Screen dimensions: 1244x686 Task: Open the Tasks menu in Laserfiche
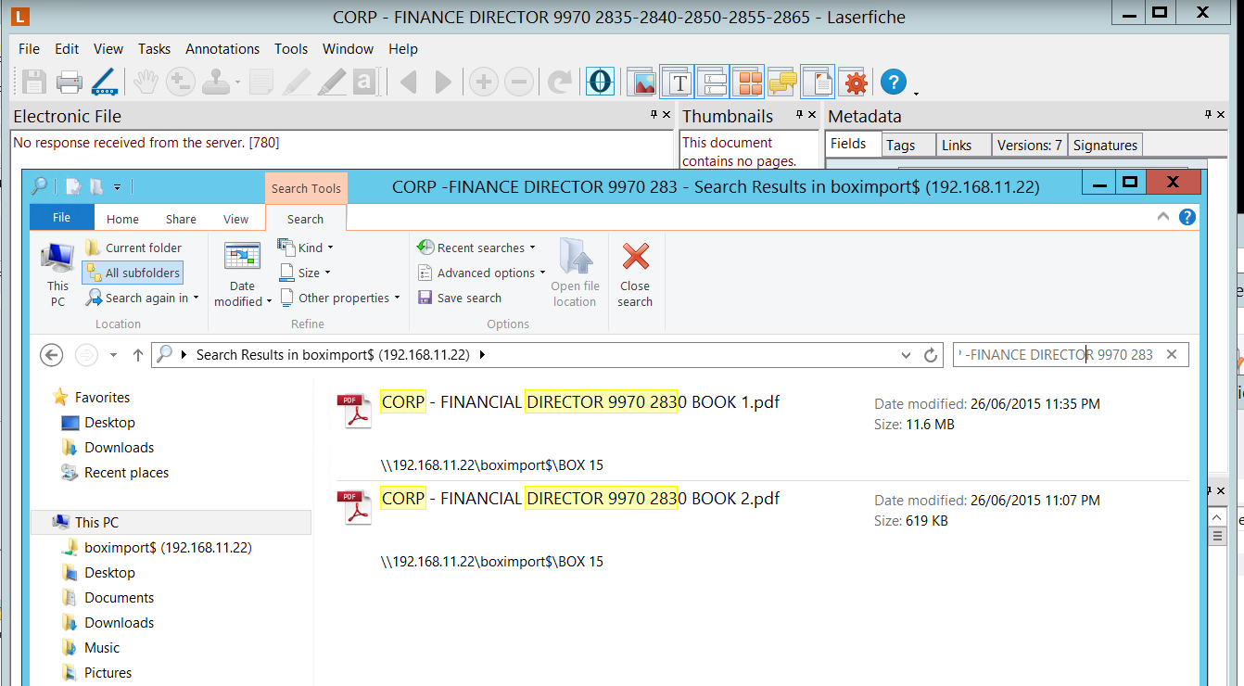[x=155, y=49]
